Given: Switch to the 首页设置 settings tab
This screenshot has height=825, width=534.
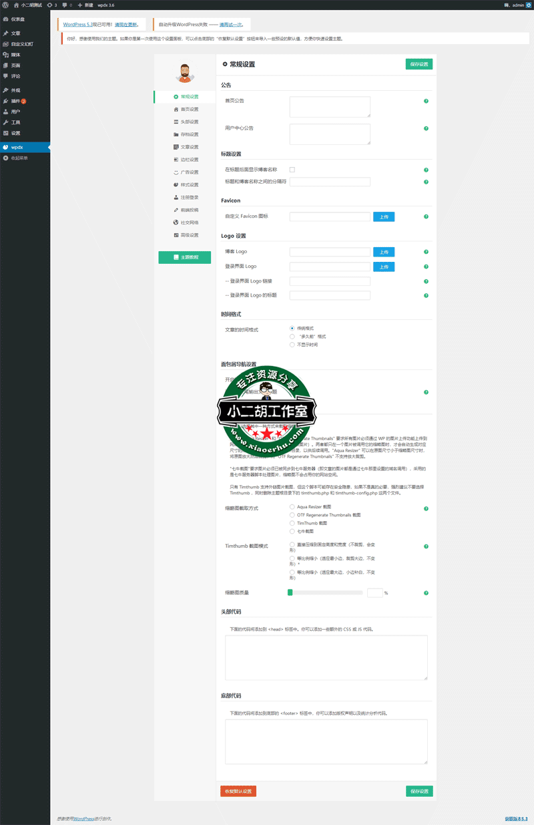Looking at the screenshot, I should [x=188, y=109].
